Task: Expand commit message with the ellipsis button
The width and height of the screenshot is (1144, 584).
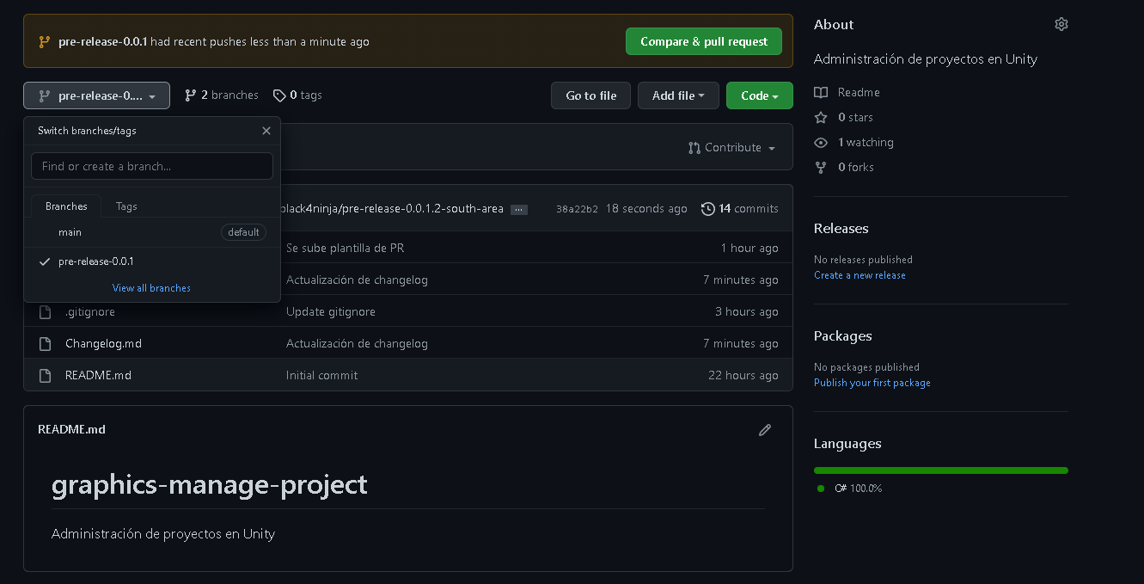Action: 518,209
